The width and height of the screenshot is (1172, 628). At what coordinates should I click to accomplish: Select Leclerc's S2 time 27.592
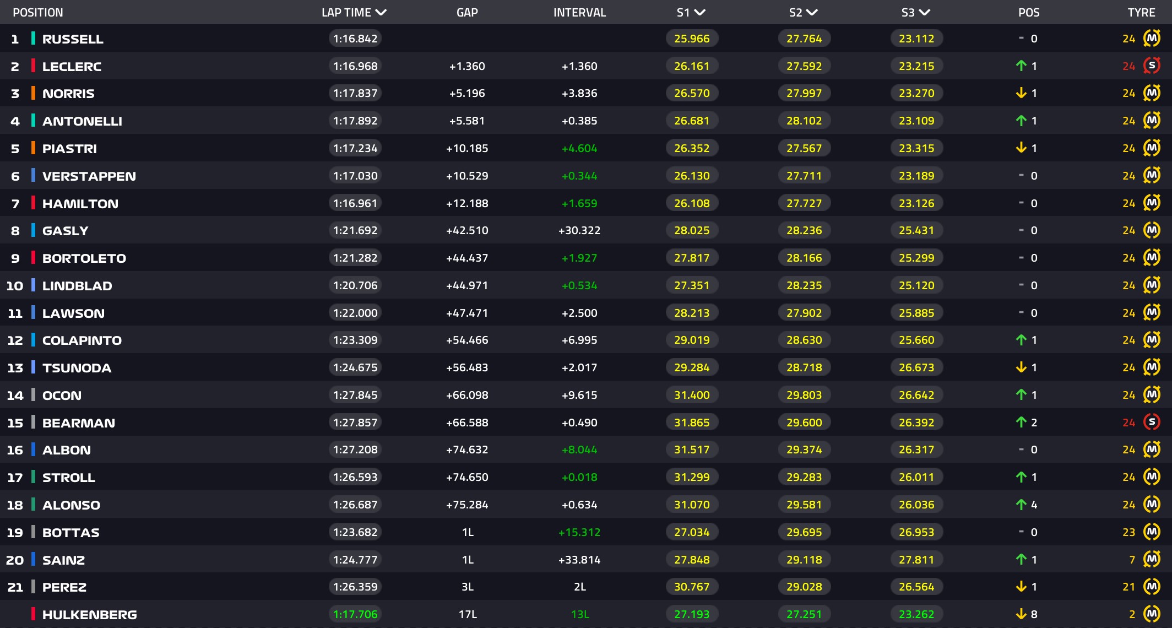(804, 66)
